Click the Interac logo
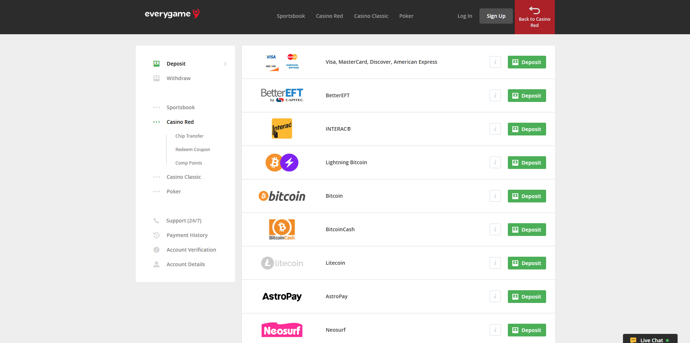The width and height of the screenshot is (690, 343). click(282, 129)
